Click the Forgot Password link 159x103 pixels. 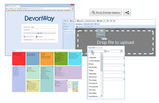[29, 37]
